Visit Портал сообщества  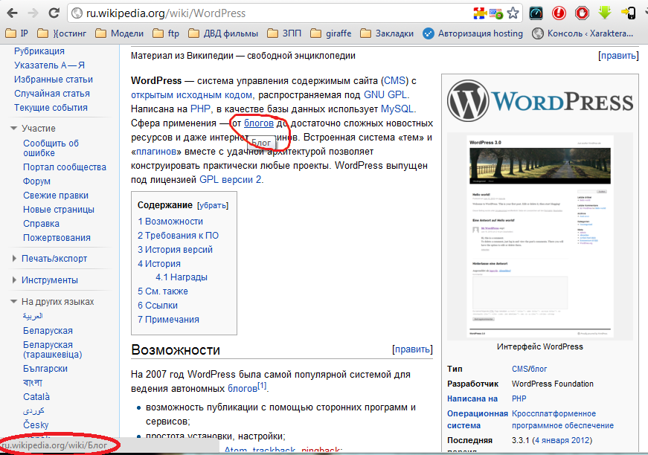(65, 167)
